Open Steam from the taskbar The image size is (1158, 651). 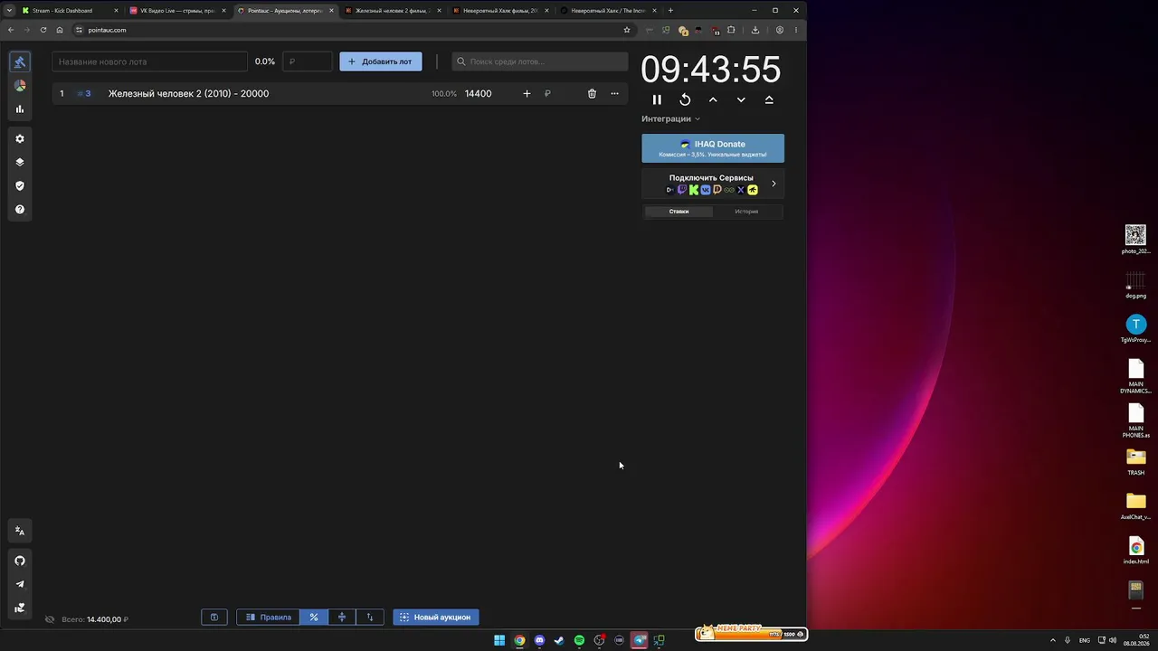(559, 640)
